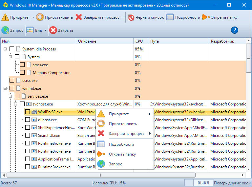Click the Приоритет warning icon in toolbar

point(5,17)
